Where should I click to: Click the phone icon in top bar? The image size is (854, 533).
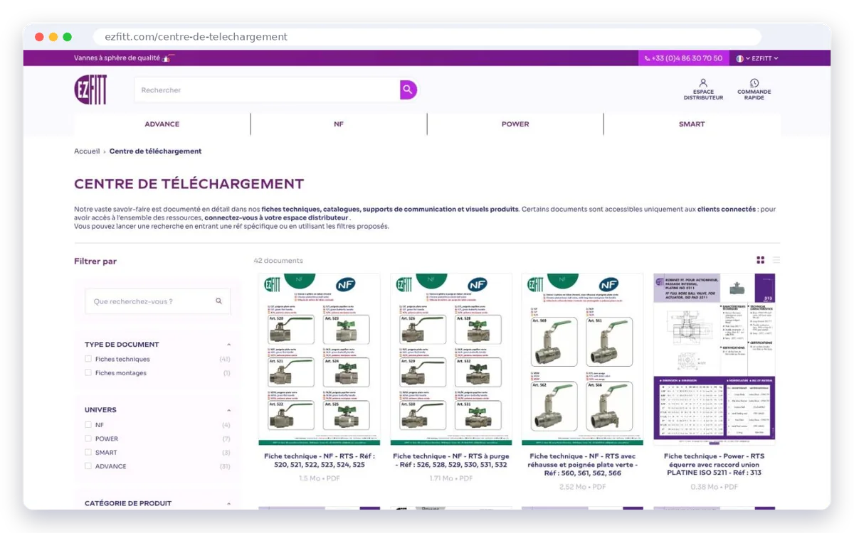(x=647, y=58)
